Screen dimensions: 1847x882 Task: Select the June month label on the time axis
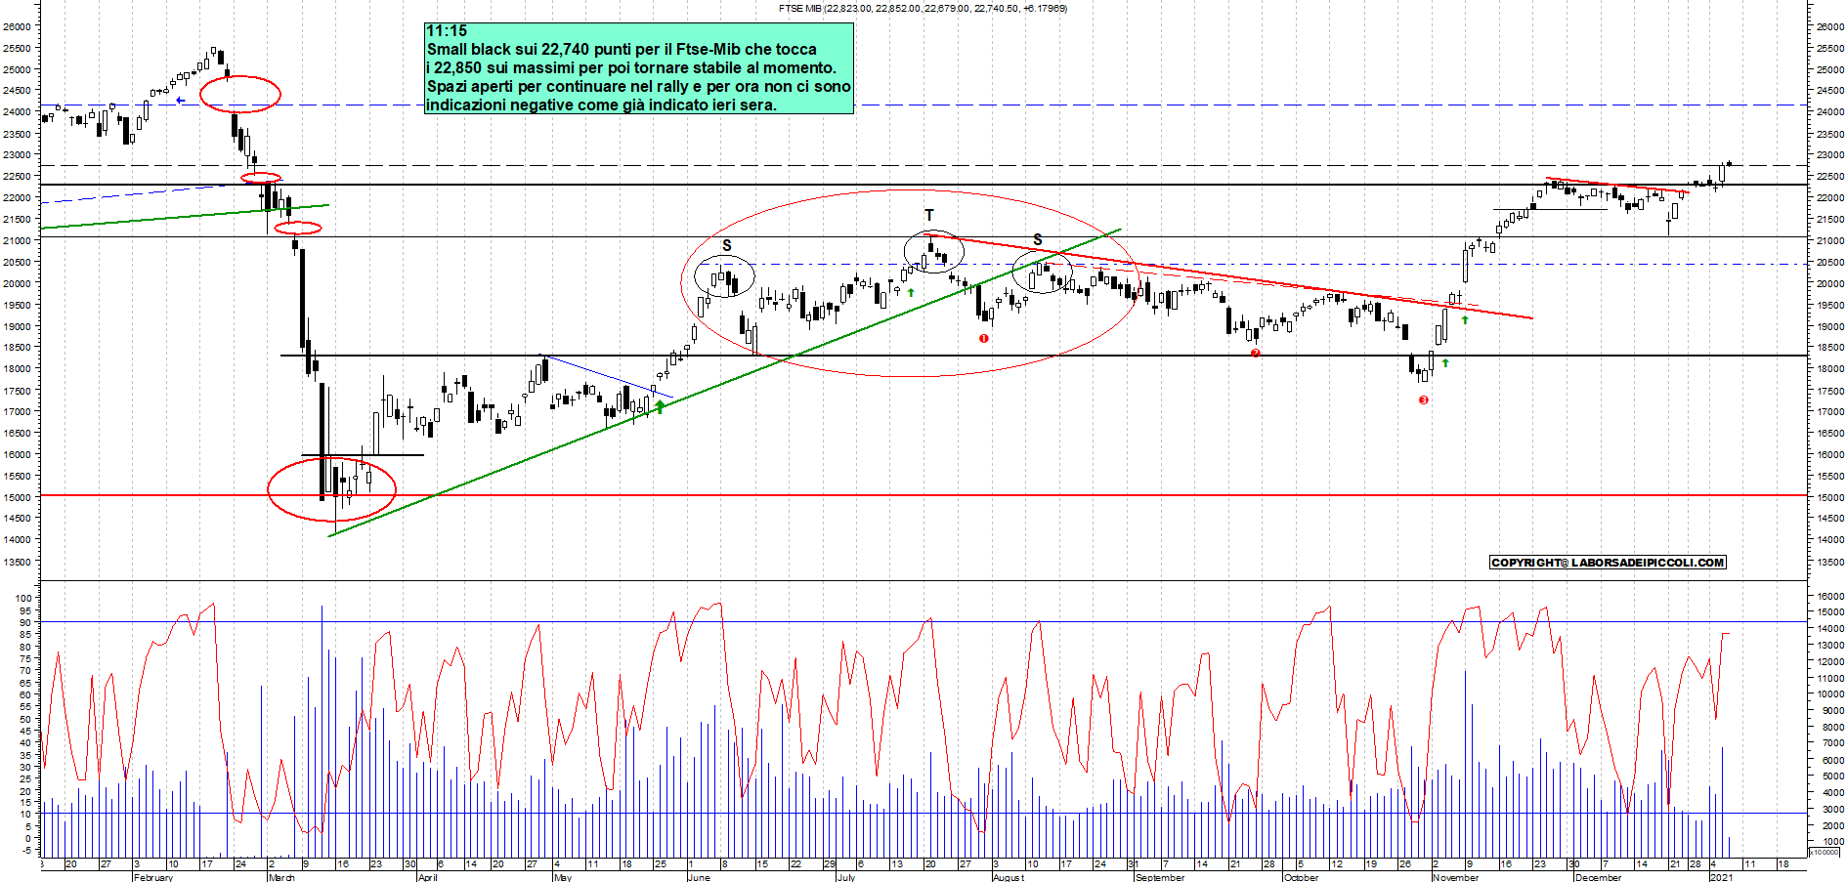[x=699, y=877]
